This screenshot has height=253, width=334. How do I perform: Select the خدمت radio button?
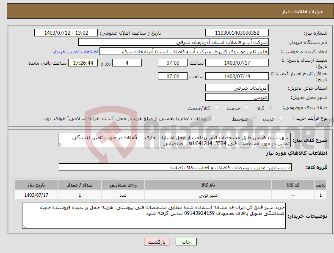pos(246,107)
